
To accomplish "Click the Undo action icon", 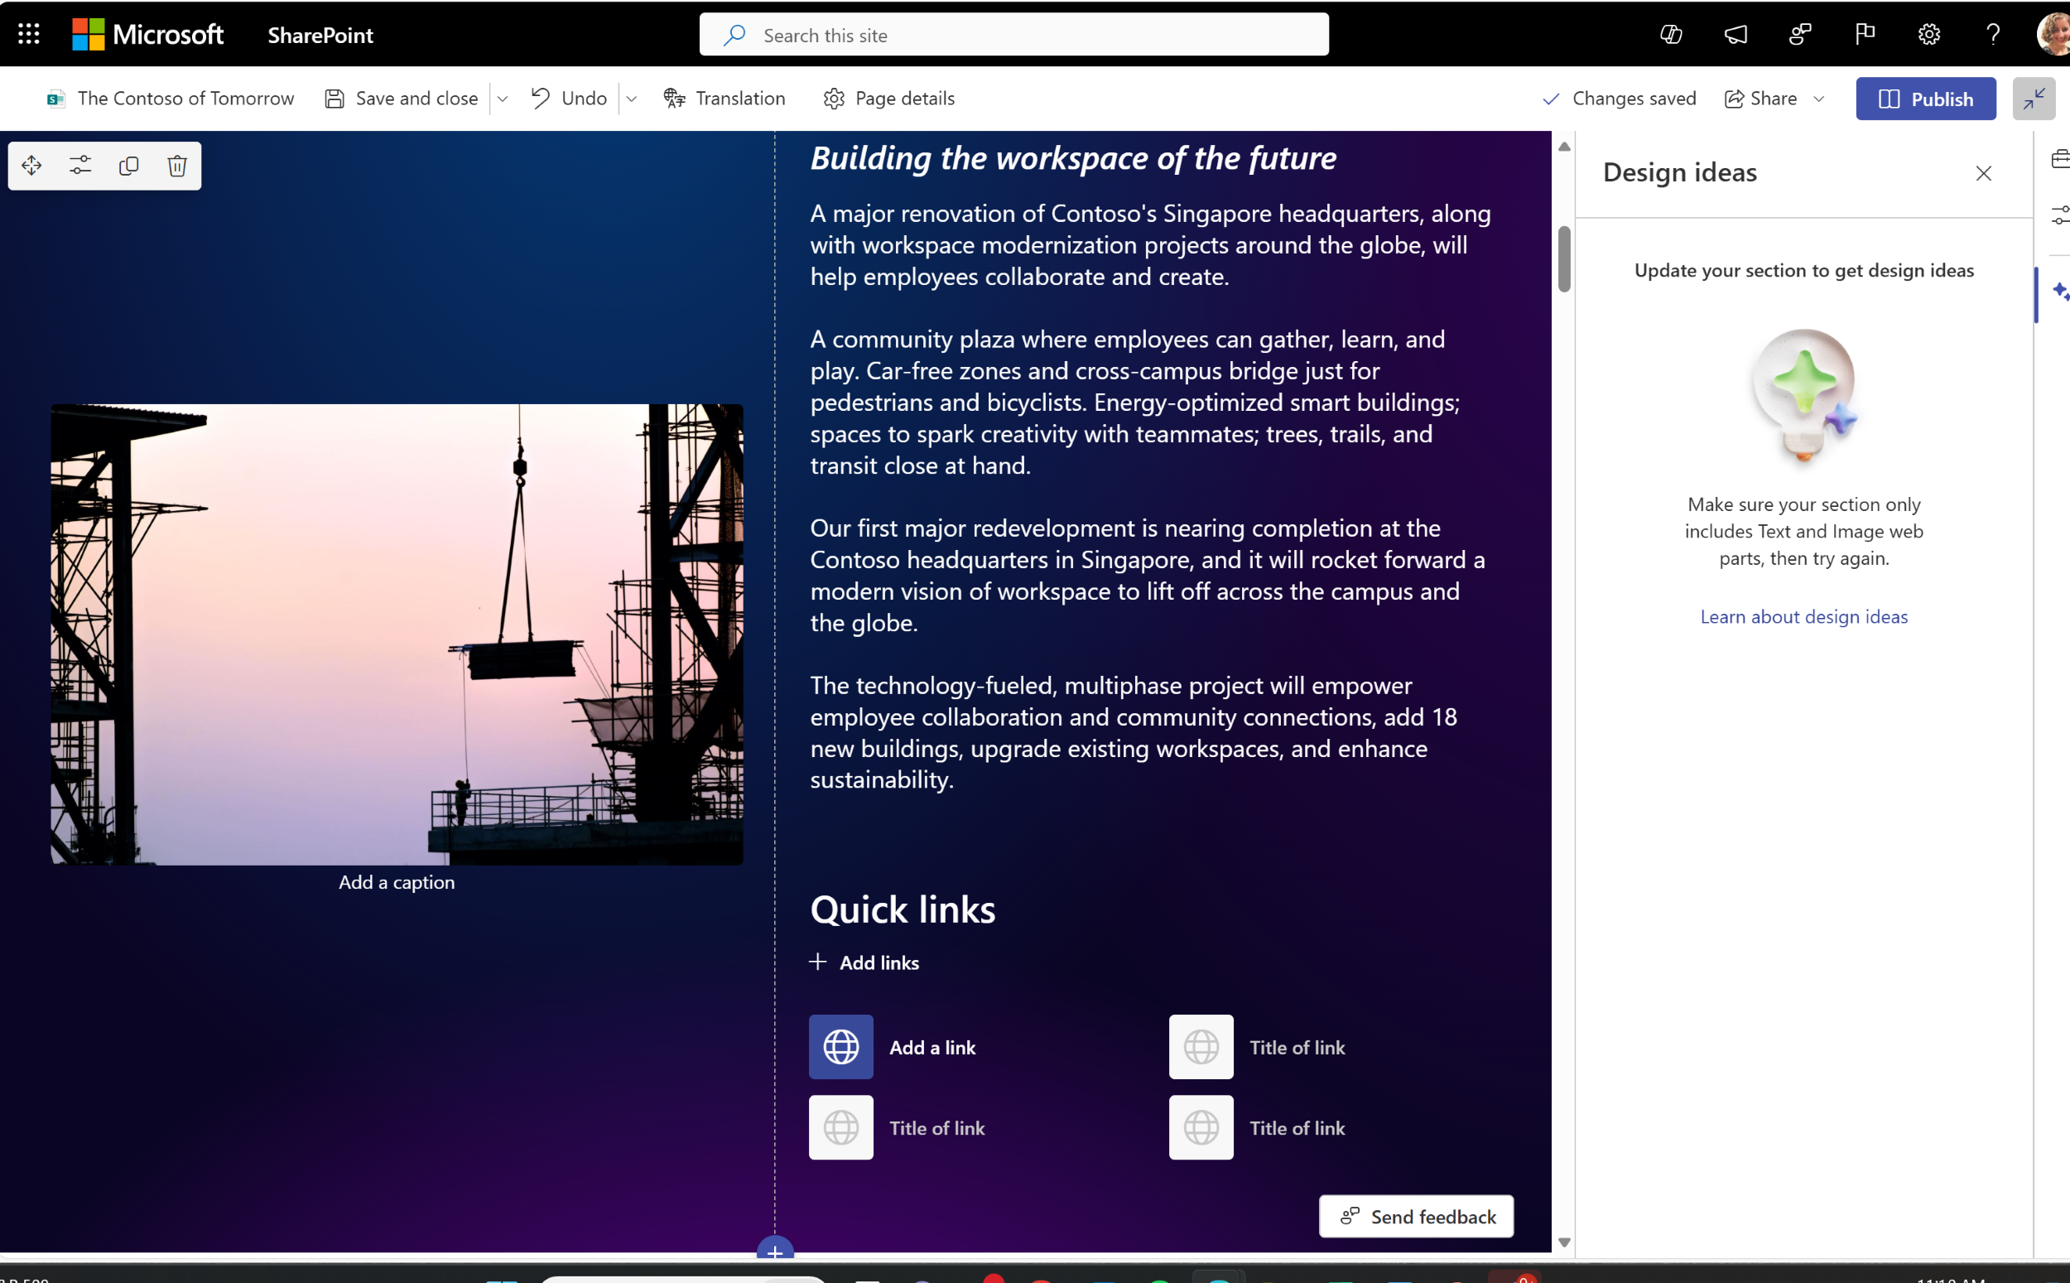I will (540, 98).
